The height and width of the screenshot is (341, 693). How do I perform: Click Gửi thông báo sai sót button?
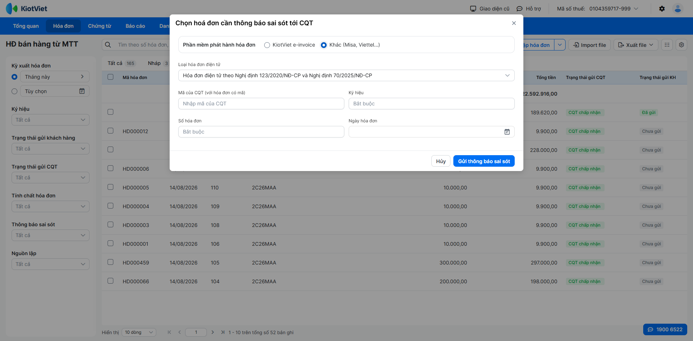(x=484, y=161)
